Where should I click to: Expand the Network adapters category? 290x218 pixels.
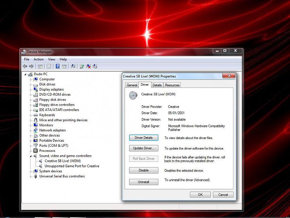point(31,130)
